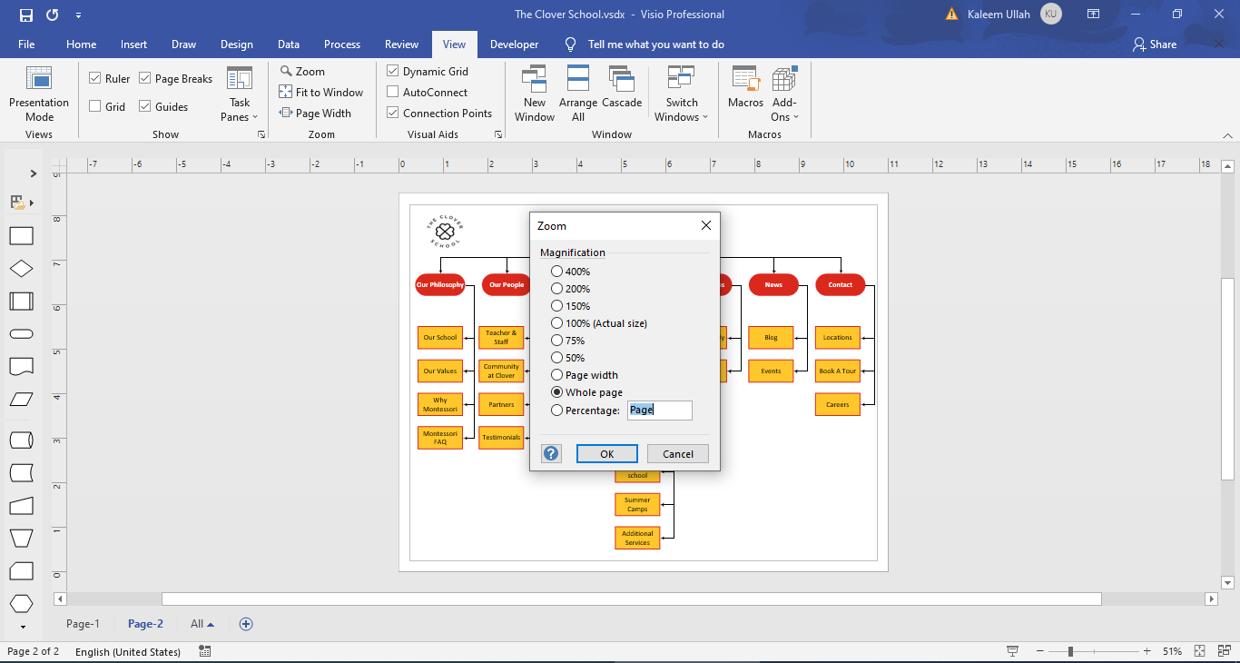This screenshot has width=1240, height=663.
Task: Open the Macros panel
Action: (x=744, y=92)
